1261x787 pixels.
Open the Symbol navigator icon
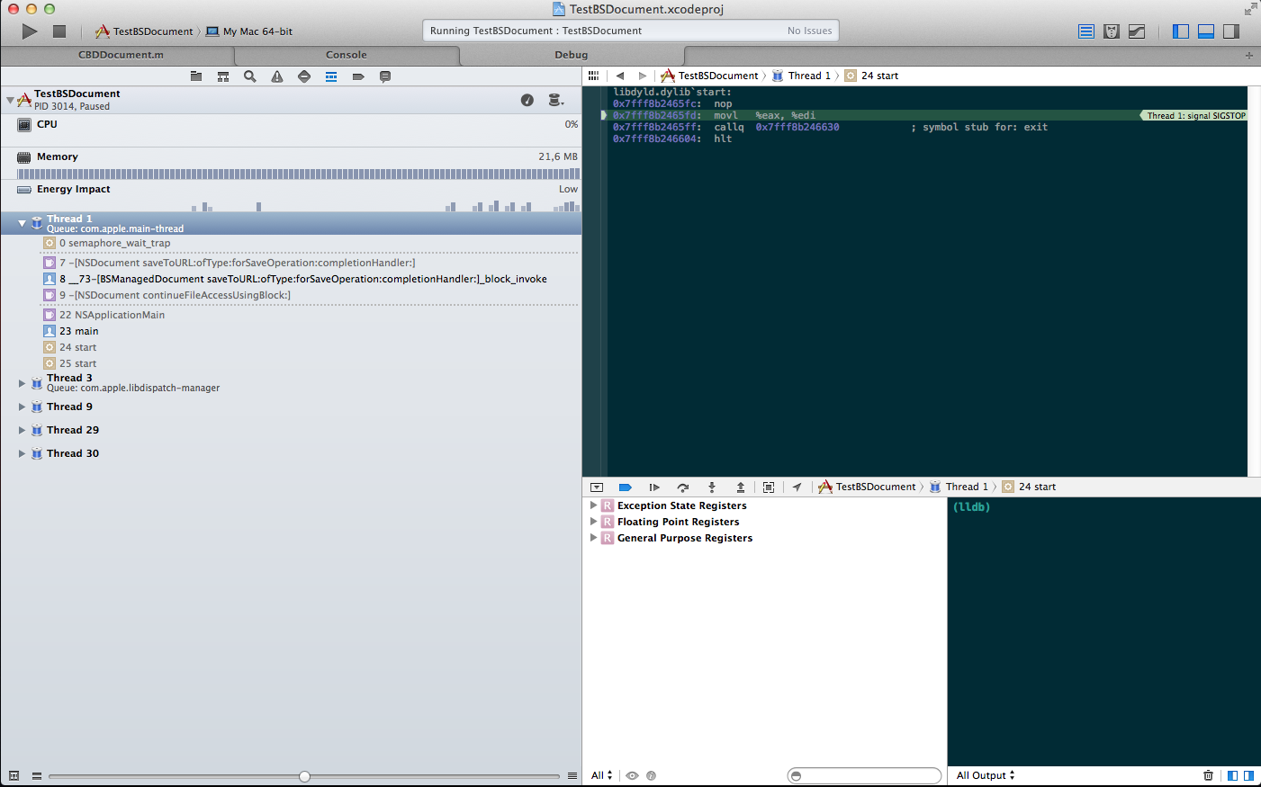[x=223, y=76]
